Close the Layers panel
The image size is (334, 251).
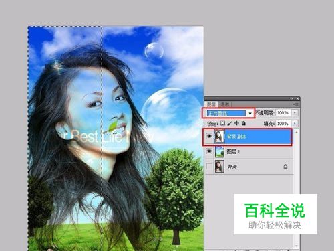pos(297,98)
